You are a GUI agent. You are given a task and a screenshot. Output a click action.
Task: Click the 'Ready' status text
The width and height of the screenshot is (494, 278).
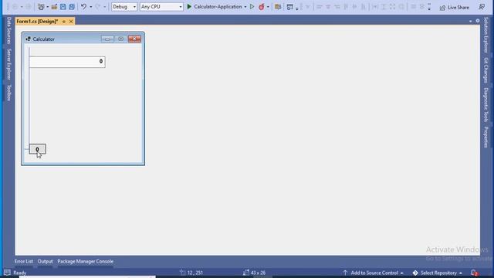[x=20, y=273]
